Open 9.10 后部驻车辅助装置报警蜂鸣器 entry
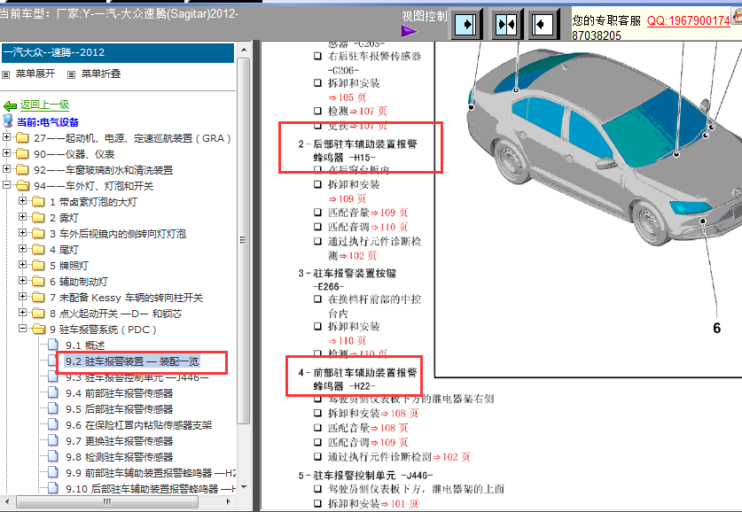Image resolution: width=742 pixels, height=512 pixels. click(151, 489)
